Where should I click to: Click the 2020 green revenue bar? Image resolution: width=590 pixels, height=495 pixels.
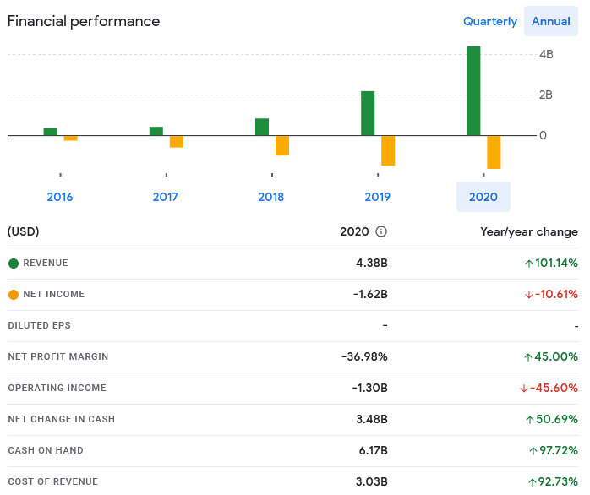473,91
